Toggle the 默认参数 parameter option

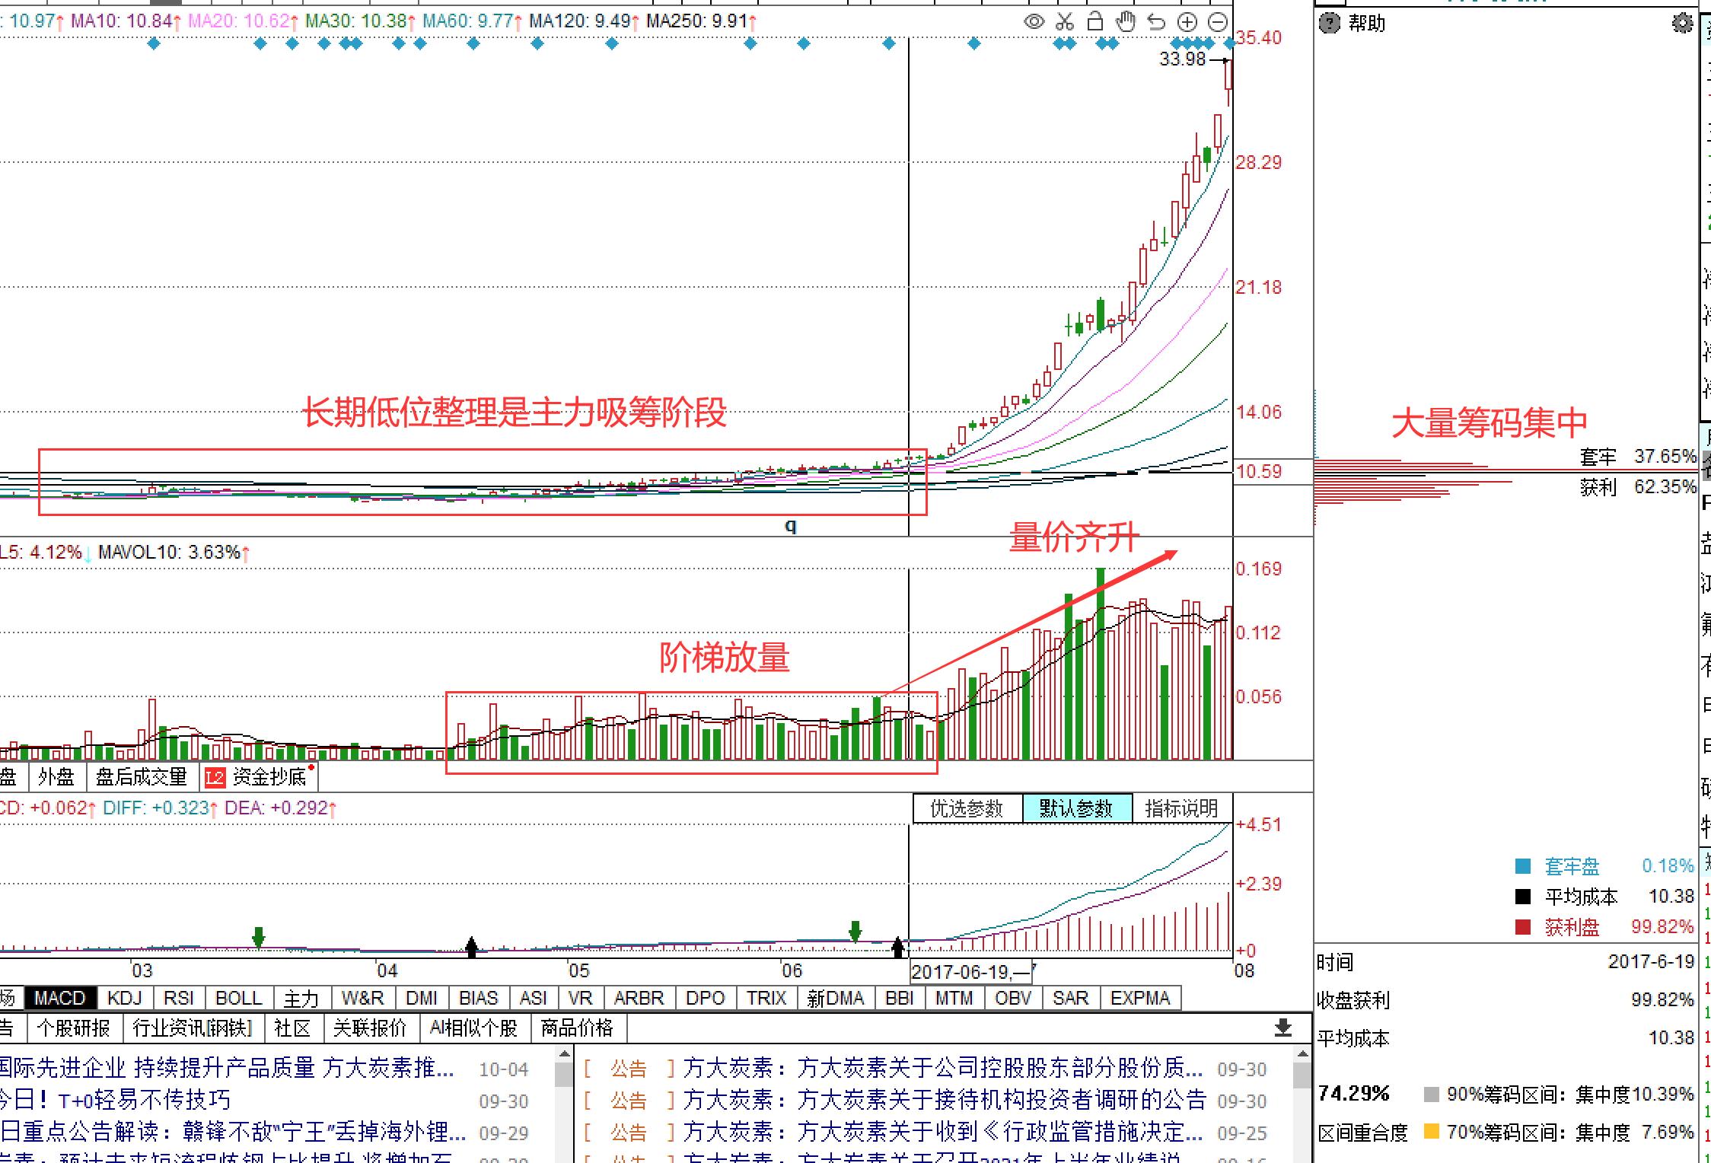pyautogui.click(x=1075, y=809)
